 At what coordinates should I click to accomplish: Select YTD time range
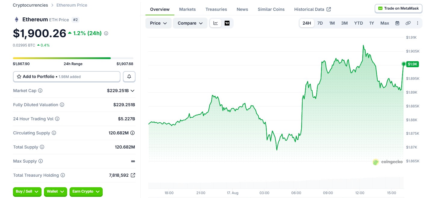358,23
